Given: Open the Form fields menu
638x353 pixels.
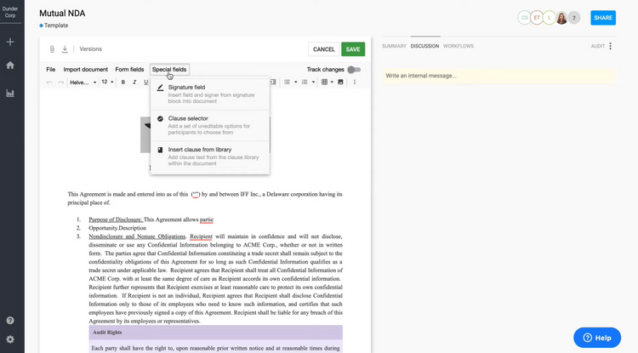Looking at the screenshot, I should coord(129,70).
